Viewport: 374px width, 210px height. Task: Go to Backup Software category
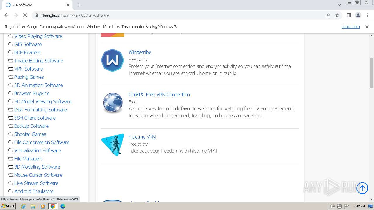(32, 126)
